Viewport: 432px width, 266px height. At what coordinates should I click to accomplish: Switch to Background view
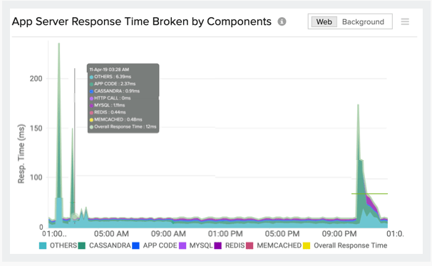pos(363,22)
